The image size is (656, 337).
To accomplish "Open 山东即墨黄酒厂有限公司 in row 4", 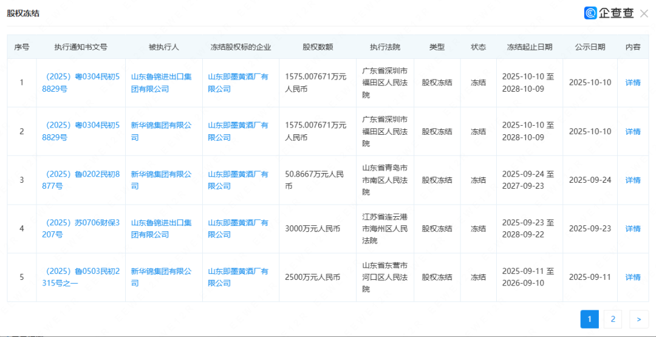I will pos(238,229).
